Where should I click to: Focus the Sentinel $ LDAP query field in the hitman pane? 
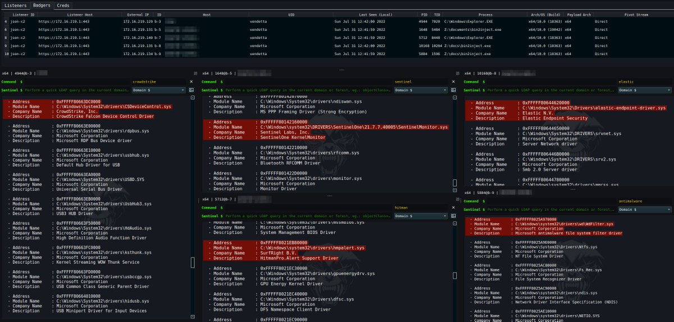(309, 216)
